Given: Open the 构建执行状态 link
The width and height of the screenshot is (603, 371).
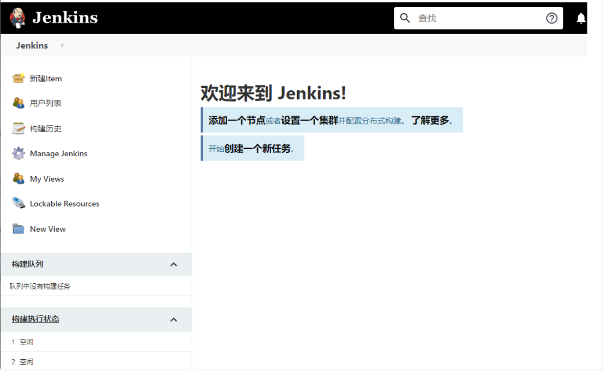Looking at the screenshot, I should click(35, 319).
